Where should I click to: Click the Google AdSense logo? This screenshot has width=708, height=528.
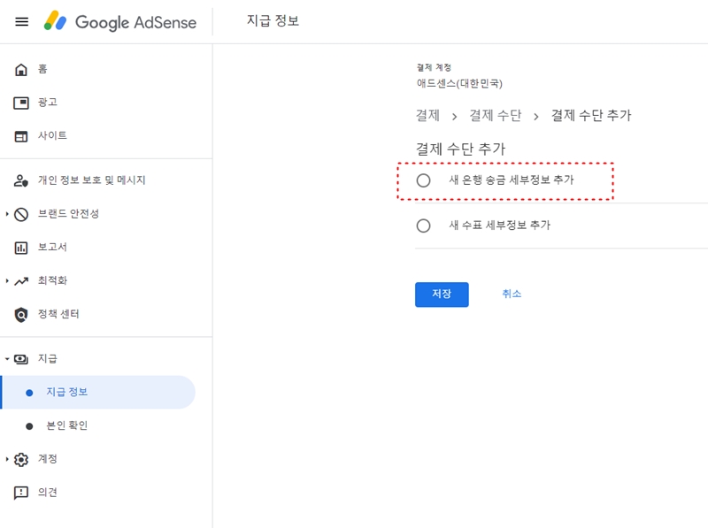(x=120, y=21)
